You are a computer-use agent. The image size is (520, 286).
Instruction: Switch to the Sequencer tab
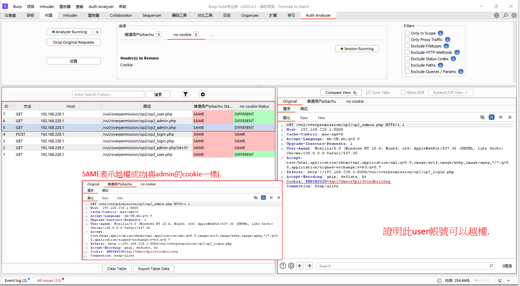point(152,15)
